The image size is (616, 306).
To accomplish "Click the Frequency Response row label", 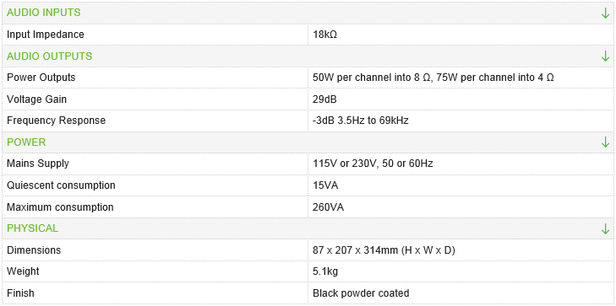I will pyautogui.click(x=56, y=121).
